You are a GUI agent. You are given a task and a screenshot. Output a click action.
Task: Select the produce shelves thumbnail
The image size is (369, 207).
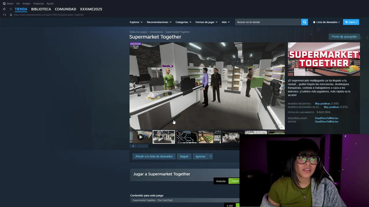click(210, 137)
